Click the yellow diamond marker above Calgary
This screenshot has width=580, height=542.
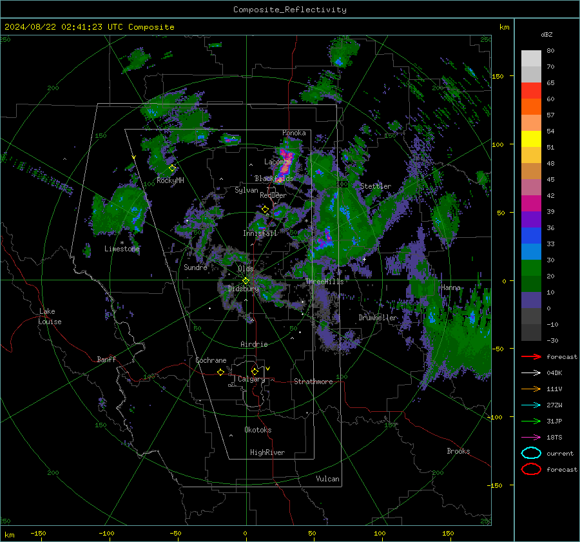tap(255, 371)
